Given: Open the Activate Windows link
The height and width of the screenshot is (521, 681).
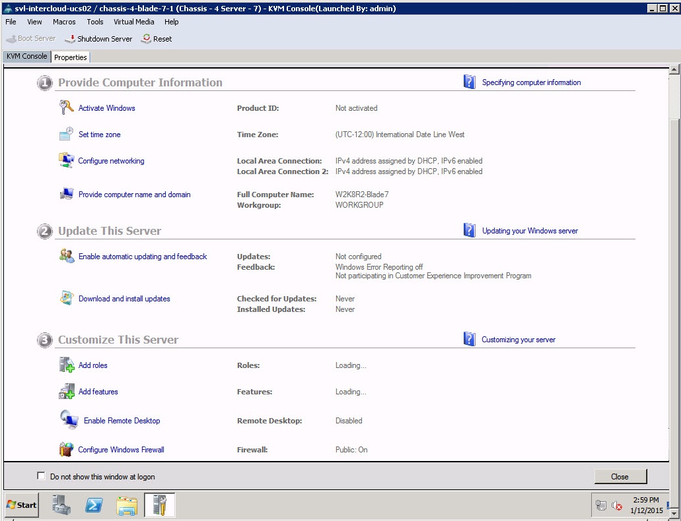Looking at the screenshot, I should pos(107,108).
